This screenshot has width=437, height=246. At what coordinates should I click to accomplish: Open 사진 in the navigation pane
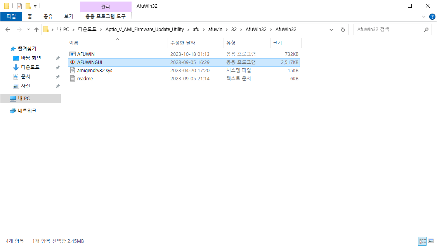[25, 86]
